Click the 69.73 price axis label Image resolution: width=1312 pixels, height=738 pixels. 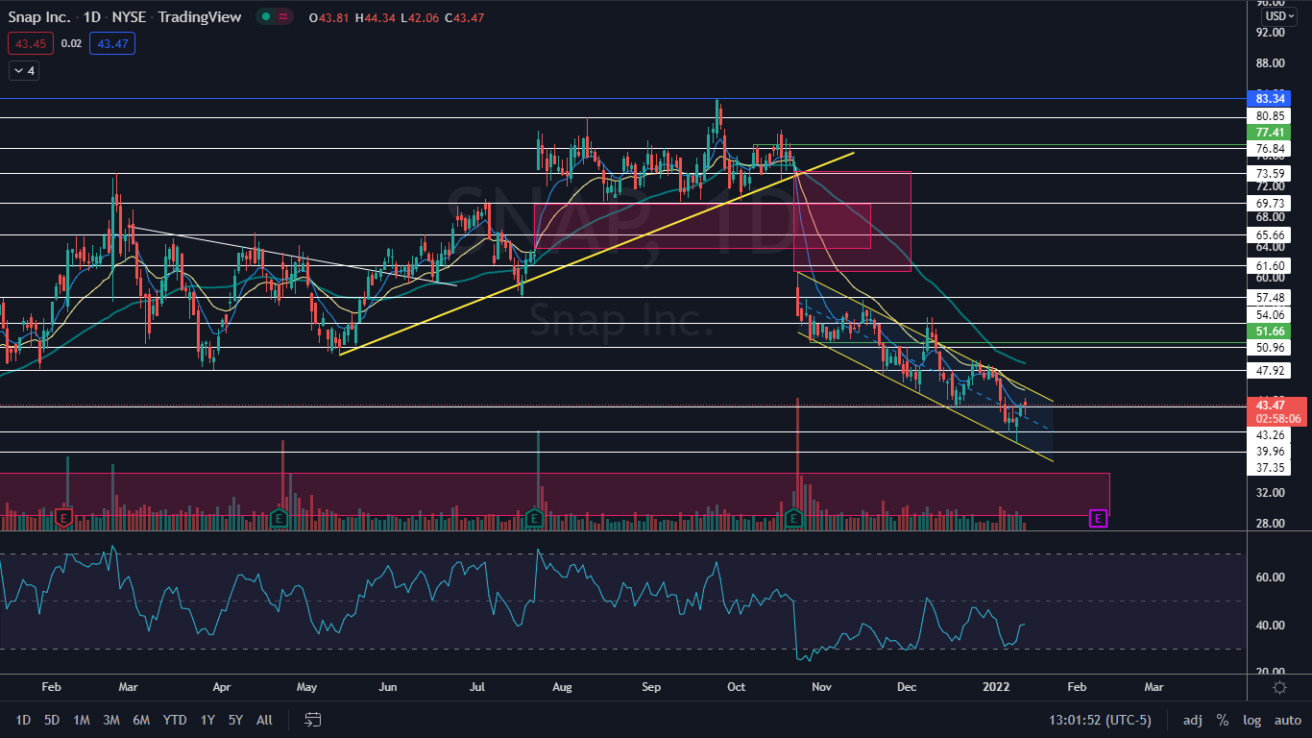pos(1270,204)
